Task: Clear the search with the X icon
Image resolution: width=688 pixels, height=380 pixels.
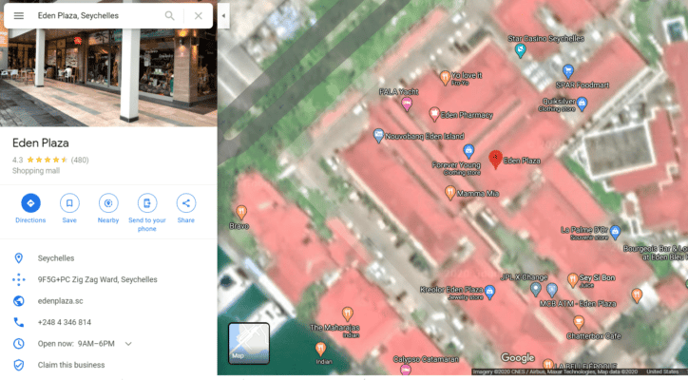Action: tap(199, 16)
